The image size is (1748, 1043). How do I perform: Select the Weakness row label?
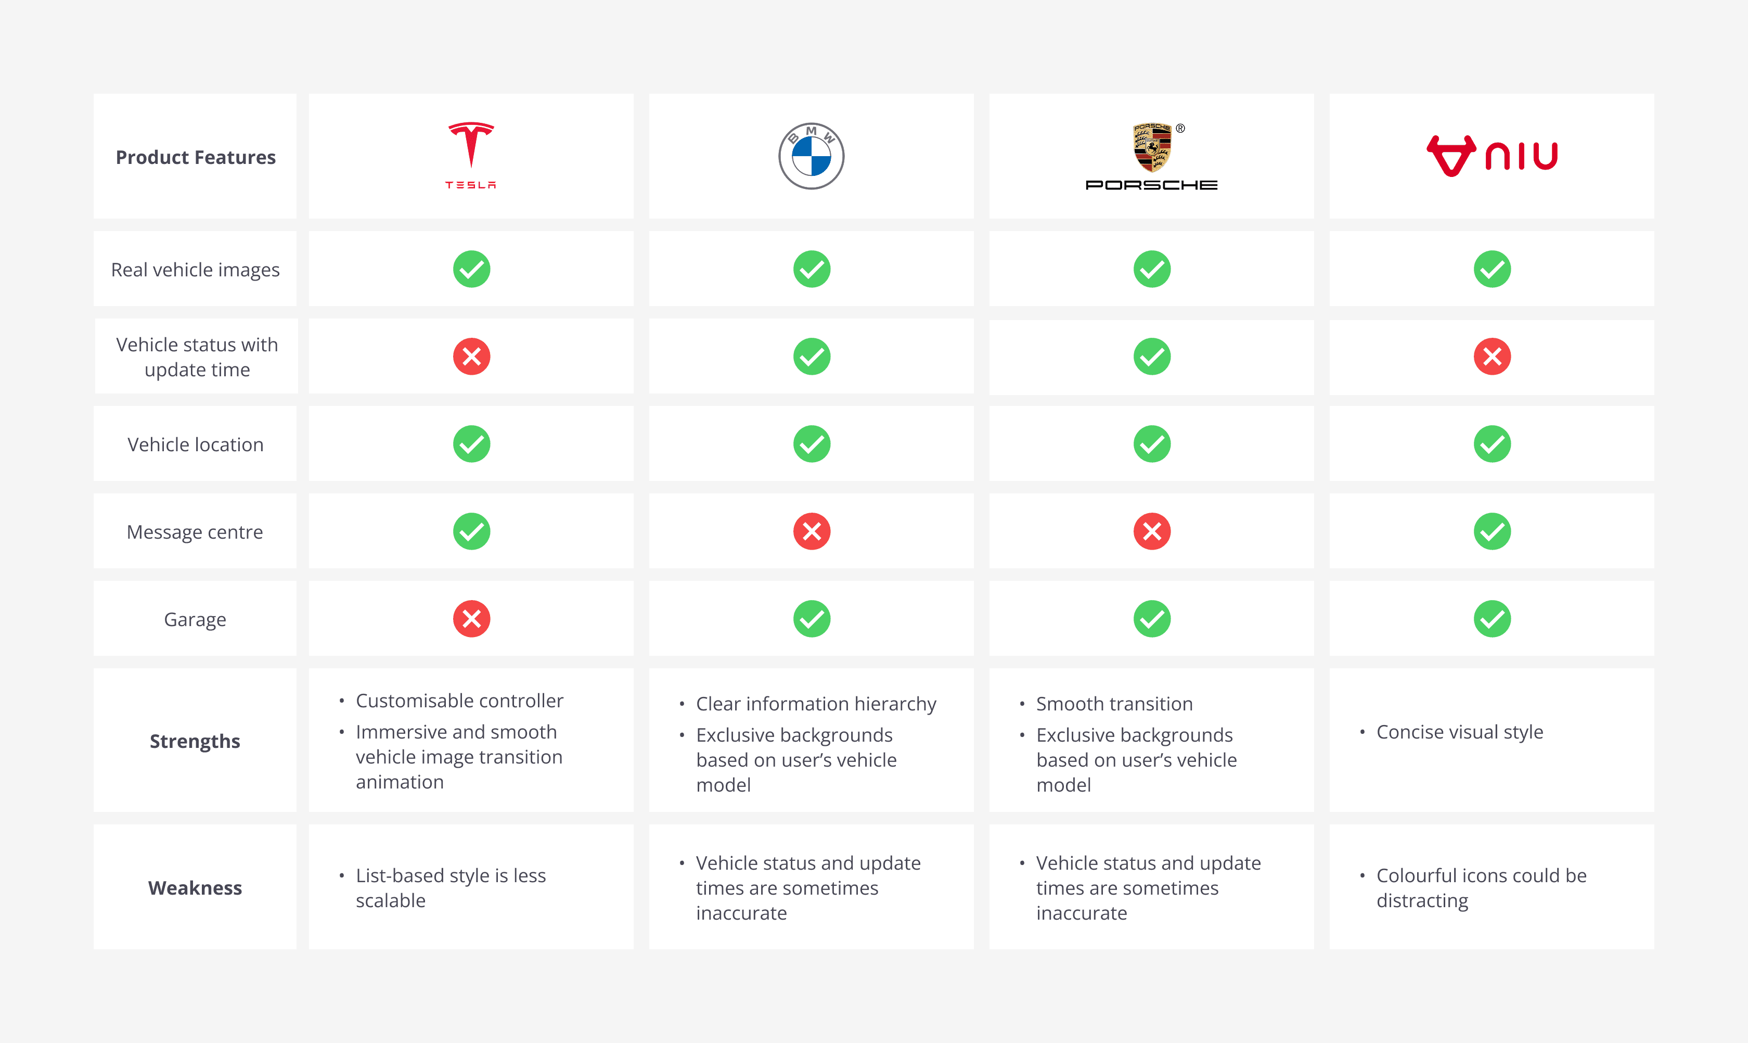pyautogui.click(x=195, y=887)
